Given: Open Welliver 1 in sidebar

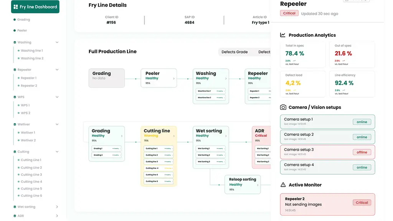Looking at the screenshot, I should 28,132.
